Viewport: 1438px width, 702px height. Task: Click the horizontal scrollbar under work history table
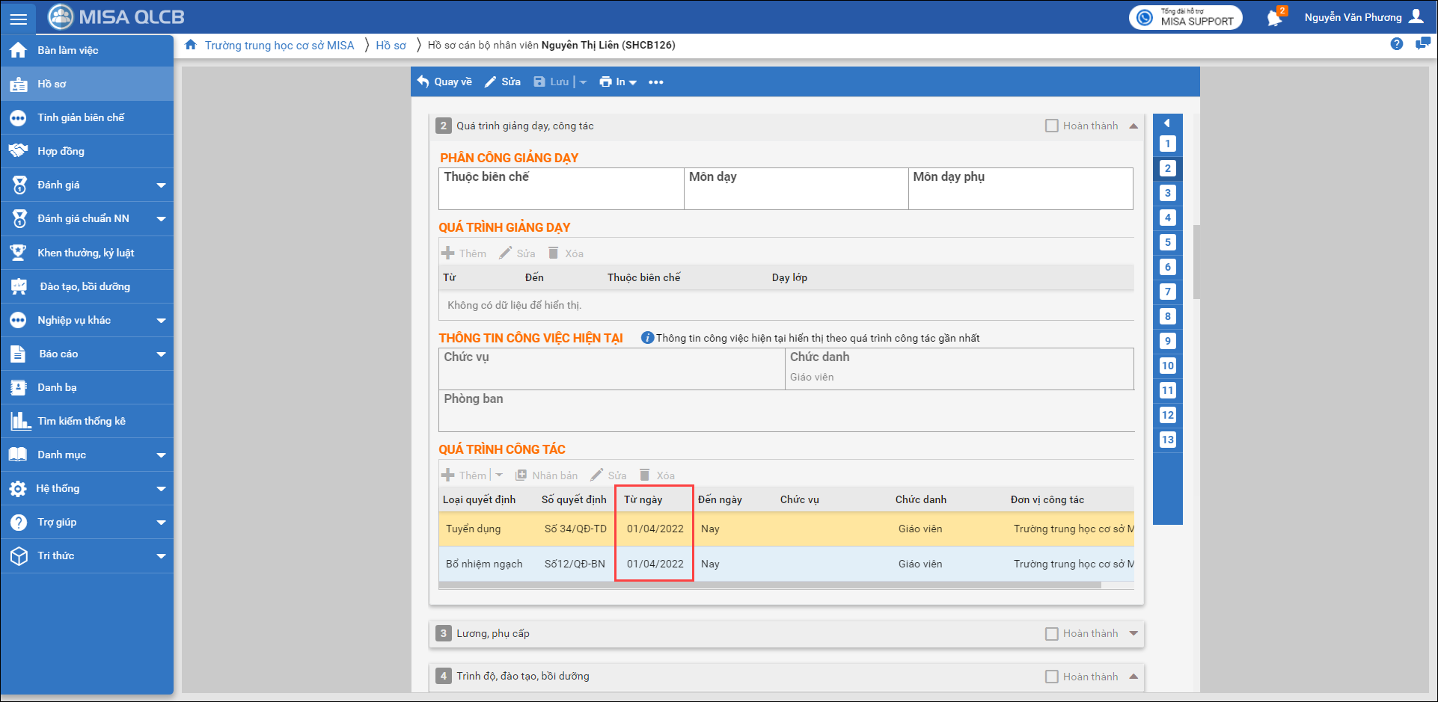click(x=769, y=585)
